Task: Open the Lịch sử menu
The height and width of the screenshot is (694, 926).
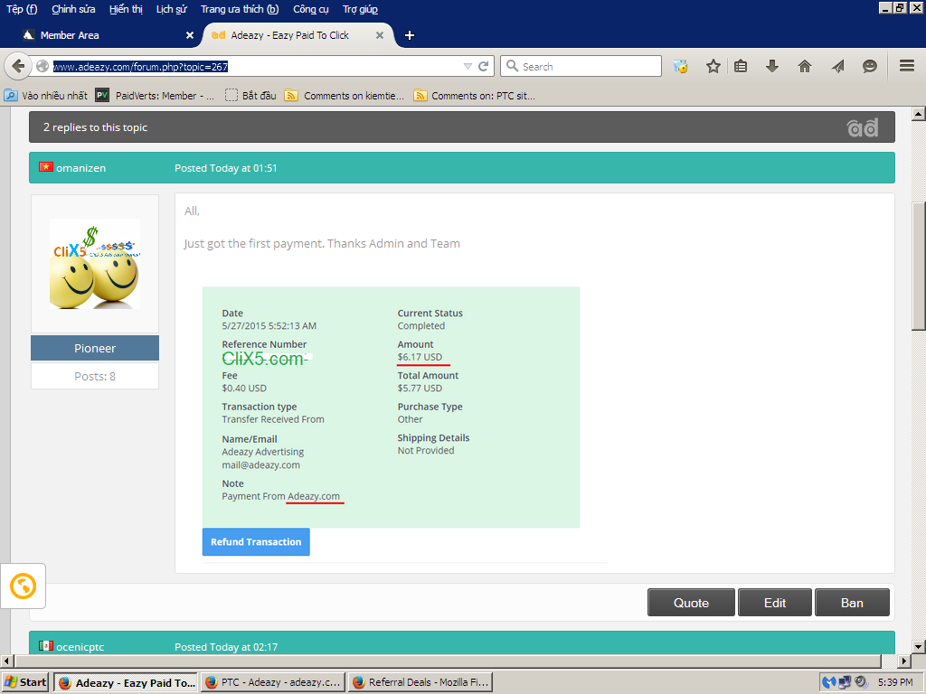Action: 171,9
